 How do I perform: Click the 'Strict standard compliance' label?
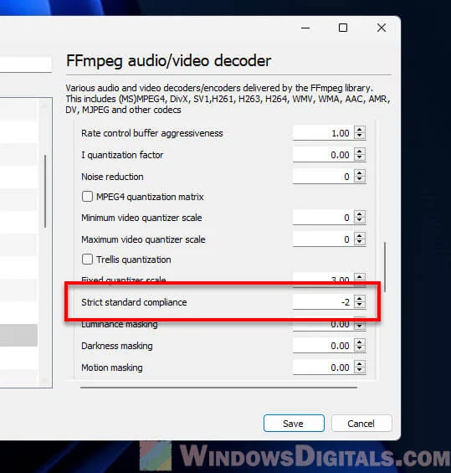(x=134, y=302)
